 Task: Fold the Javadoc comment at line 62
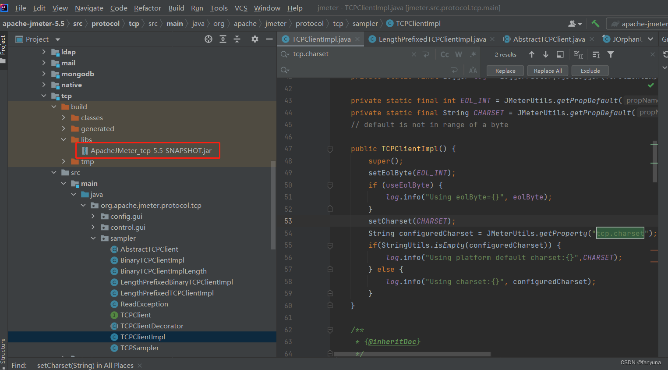[330, 330]
